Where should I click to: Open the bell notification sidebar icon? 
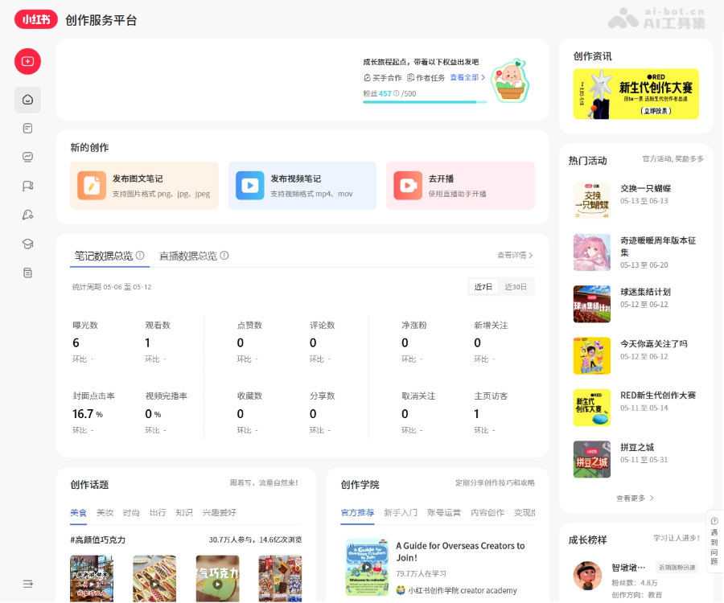(x=27, y=215)
